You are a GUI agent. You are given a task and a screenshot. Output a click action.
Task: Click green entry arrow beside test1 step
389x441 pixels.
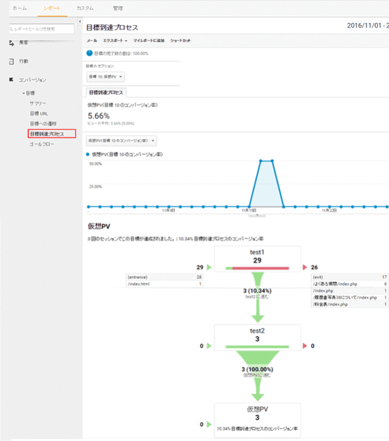point(209,267)
